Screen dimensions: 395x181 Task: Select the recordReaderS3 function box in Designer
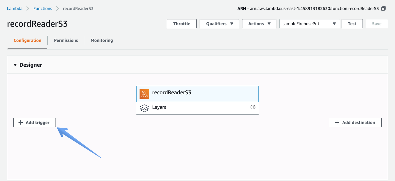197,94
